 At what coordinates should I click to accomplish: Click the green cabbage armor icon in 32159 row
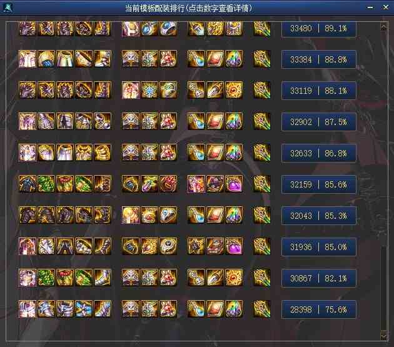46,184
